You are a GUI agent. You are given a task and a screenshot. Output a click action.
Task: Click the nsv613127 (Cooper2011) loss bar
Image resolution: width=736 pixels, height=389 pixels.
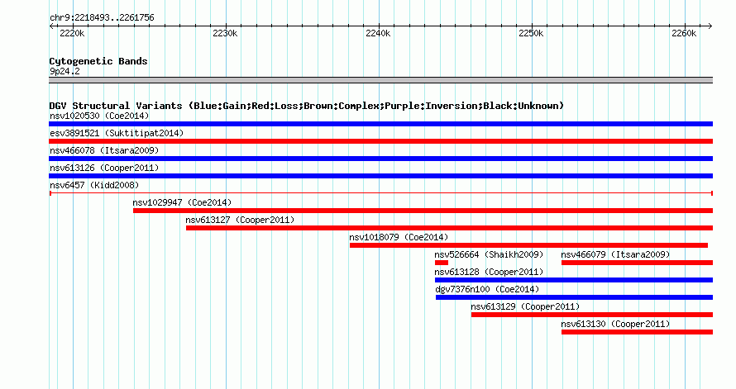tap(449, 228)
